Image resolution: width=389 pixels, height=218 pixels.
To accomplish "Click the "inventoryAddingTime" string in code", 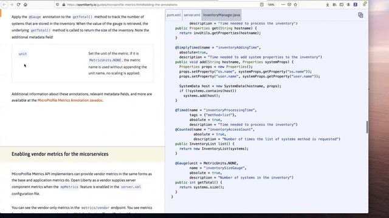I will (x=238, y=47).
